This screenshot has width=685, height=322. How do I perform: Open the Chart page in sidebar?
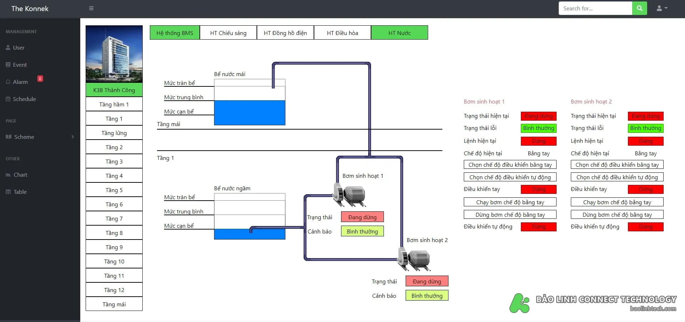pos(16,175)
